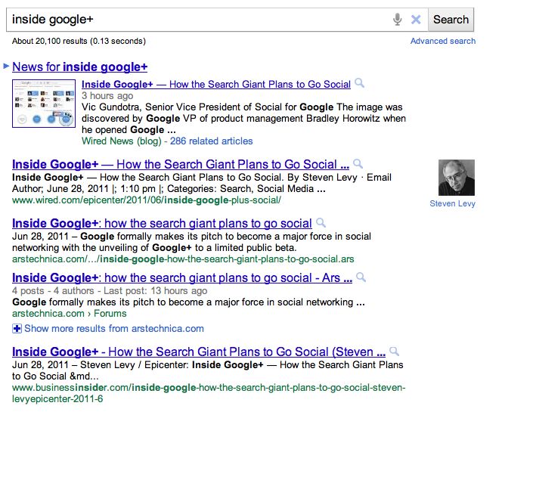
Task: Open the Steven Levy author link
Action: (452, 203)
